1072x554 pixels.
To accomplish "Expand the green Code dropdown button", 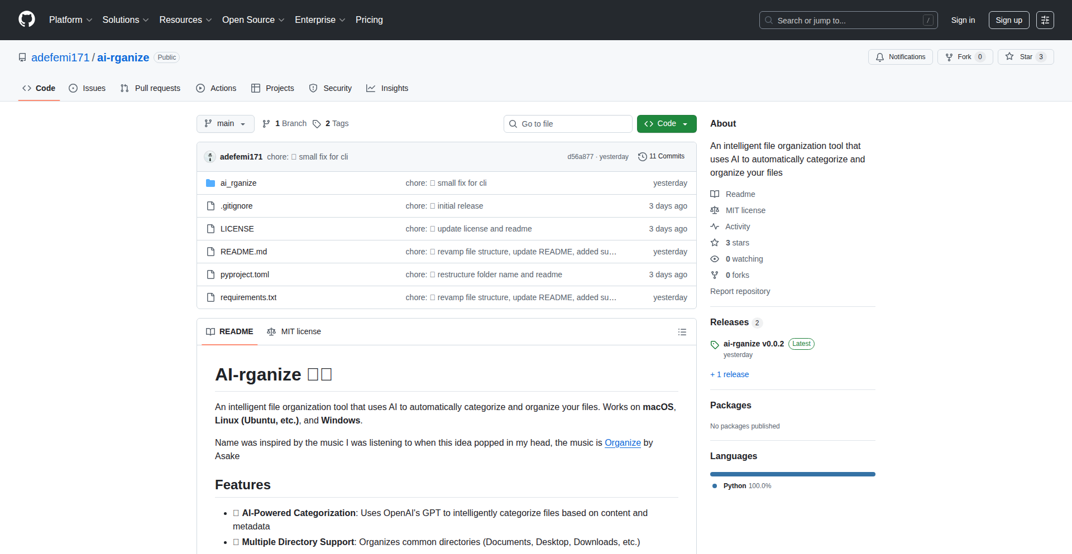I will [x=666, y=124].
